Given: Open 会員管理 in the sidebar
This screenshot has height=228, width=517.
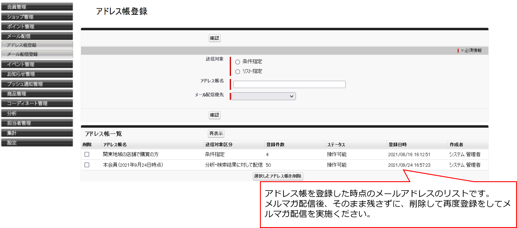Looking at the screenshot, I should [37, 7].
